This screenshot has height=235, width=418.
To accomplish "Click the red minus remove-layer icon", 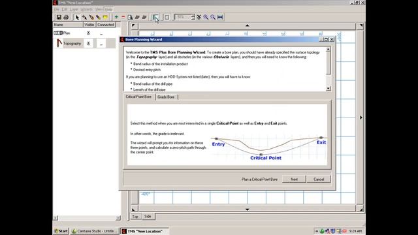I will point(123,17).
